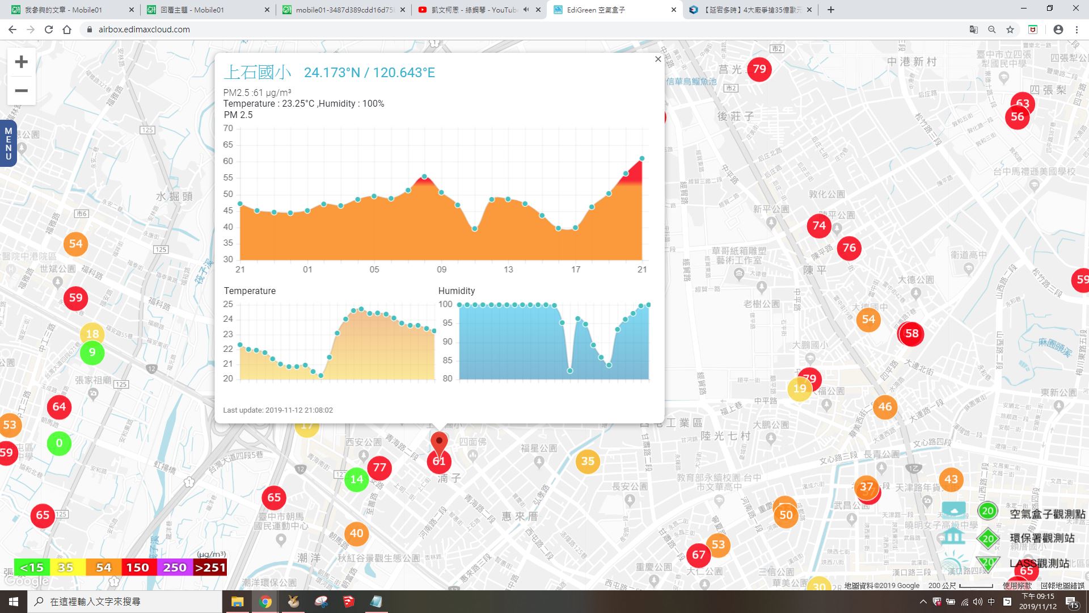Open the notification center with 15 badge

1072,603
